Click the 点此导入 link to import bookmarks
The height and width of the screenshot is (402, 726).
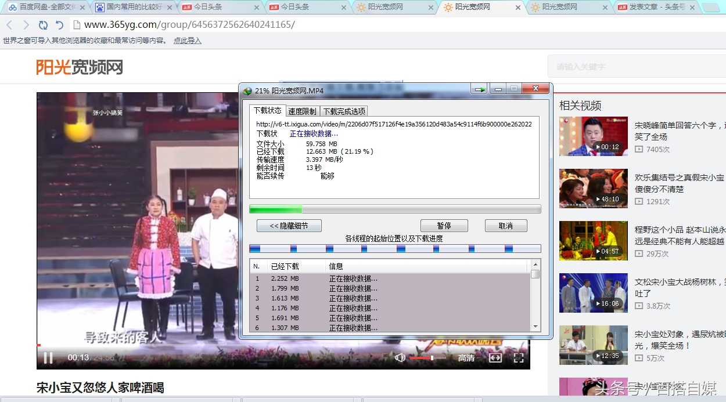coord(187,41)
